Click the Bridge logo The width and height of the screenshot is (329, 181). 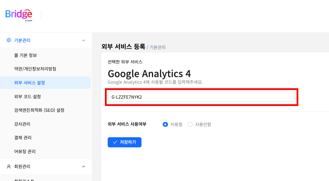click(x=19, y=15)
